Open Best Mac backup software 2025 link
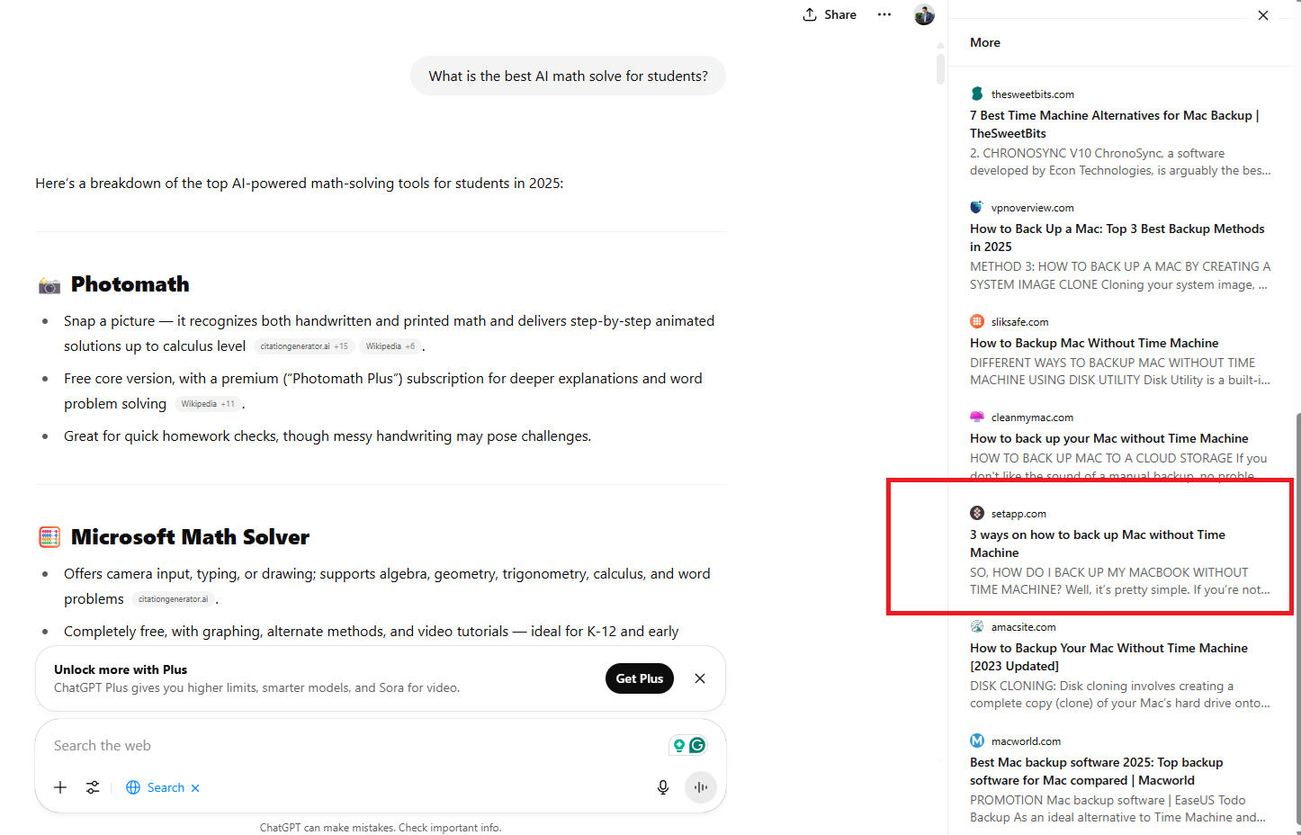The height and width of the screenshot is (835, 1301). click(x=1096, y=771)
